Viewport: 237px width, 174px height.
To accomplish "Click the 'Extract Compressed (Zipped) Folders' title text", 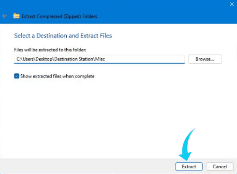I will tap(59, 16).
